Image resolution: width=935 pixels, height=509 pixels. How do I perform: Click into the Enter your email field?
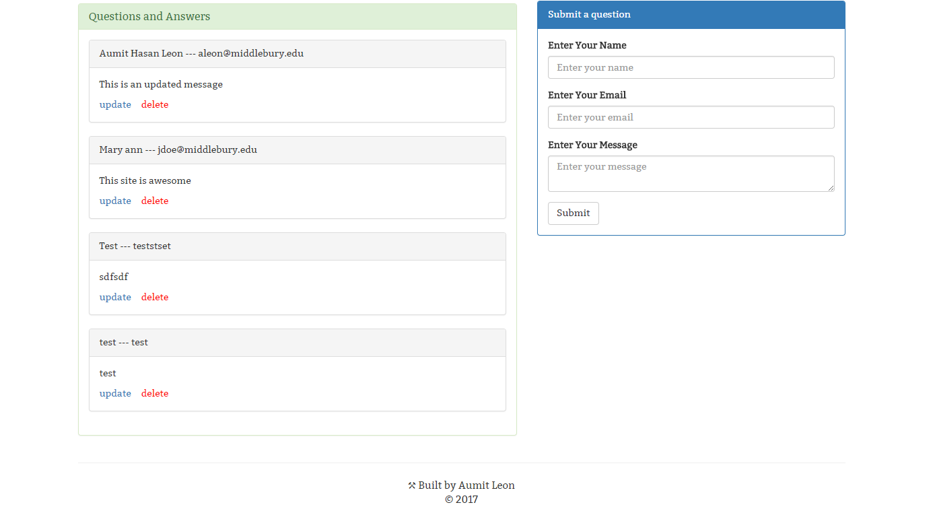691,117
